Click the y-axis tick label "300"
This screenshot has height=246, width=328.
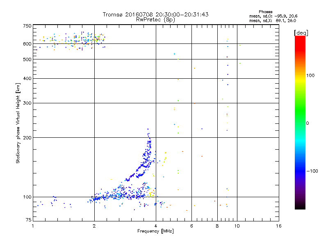click(27, 103)
